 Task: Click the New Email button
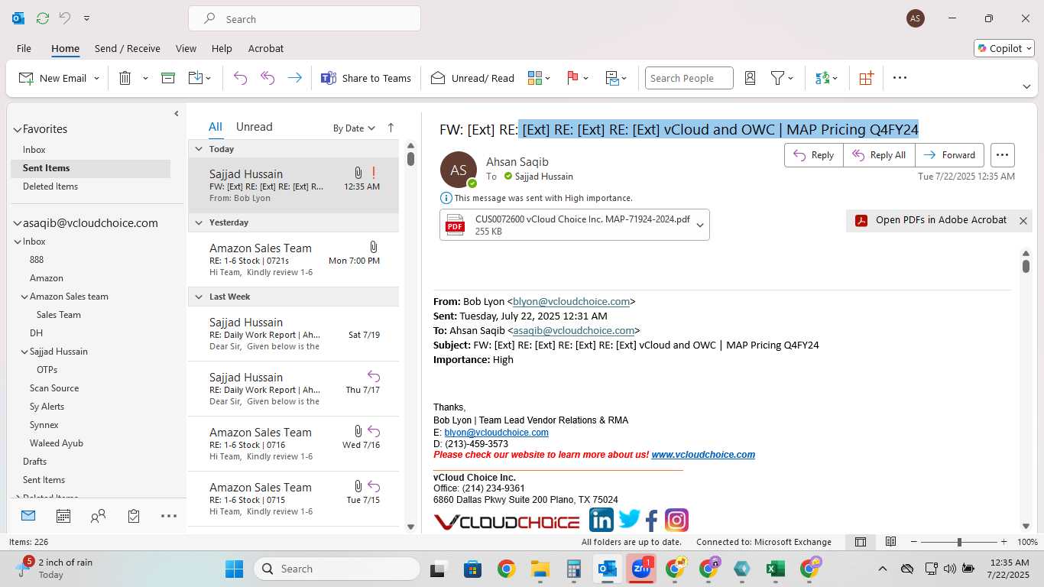53,78
